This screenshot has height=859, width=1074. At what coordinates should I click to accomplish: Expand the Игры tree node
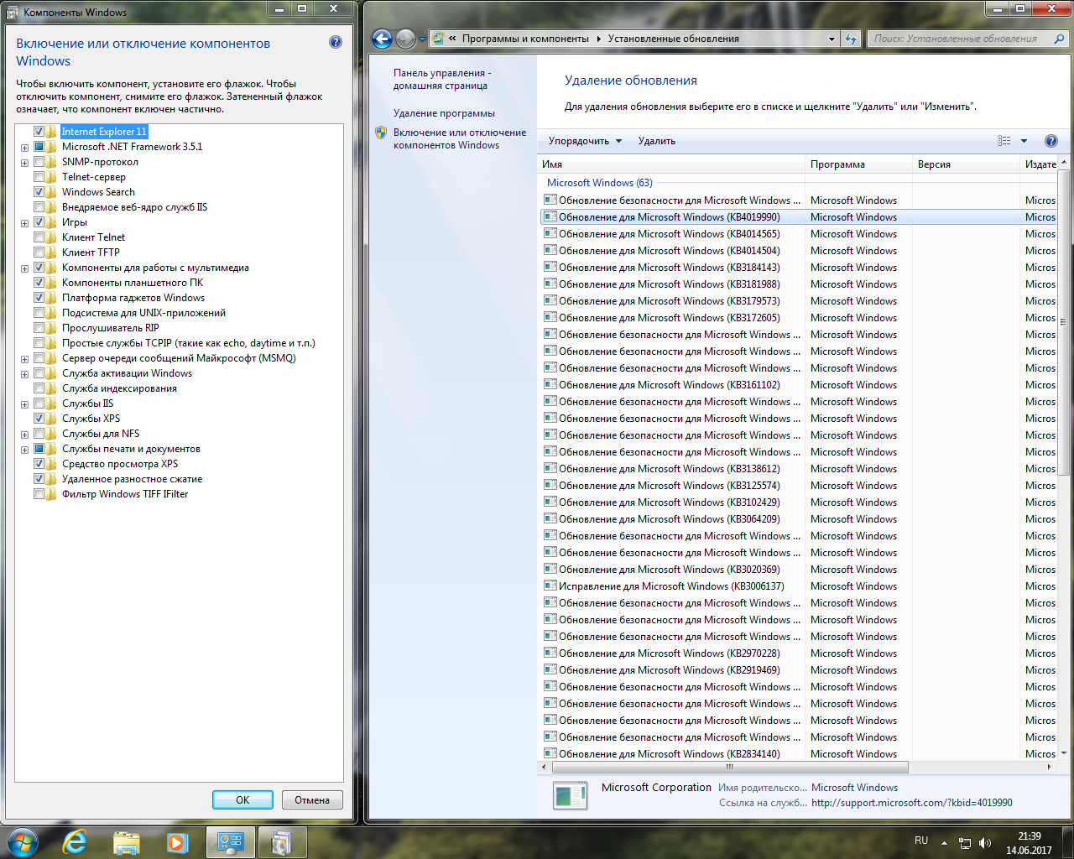coord(24,223)
